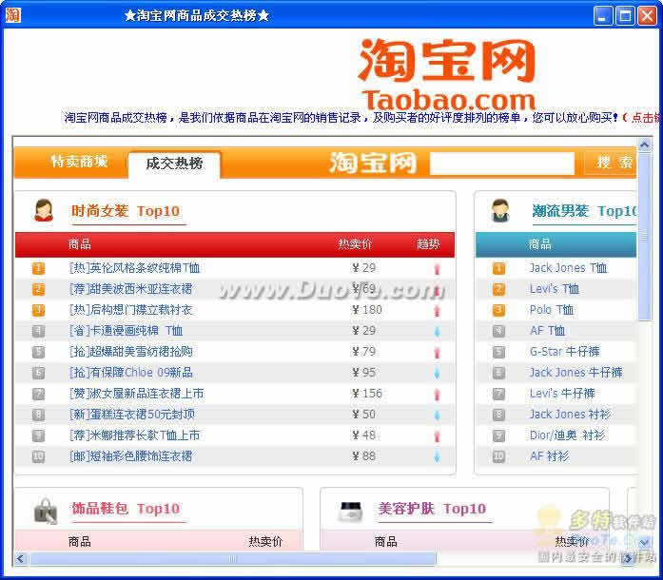Click rank 10 badge beside AF 衬衫

tap(499, 456)
